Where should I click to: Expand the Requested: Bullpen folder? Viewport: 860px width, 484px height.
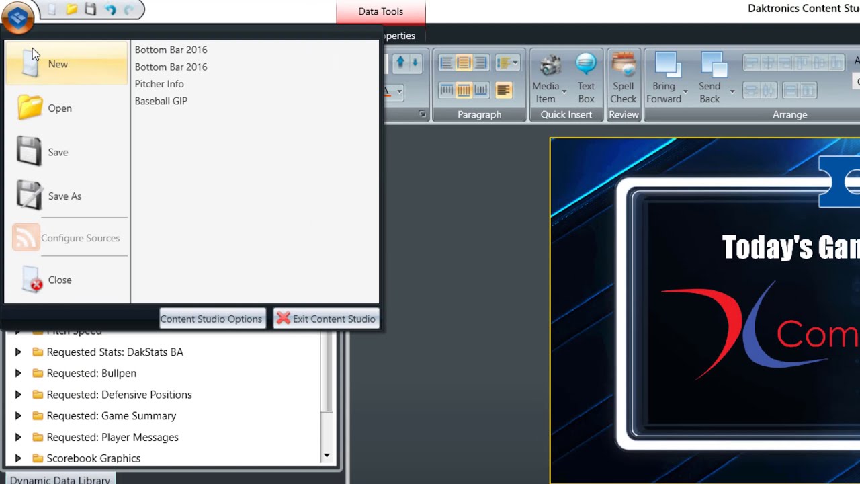[x=18, y=373]
